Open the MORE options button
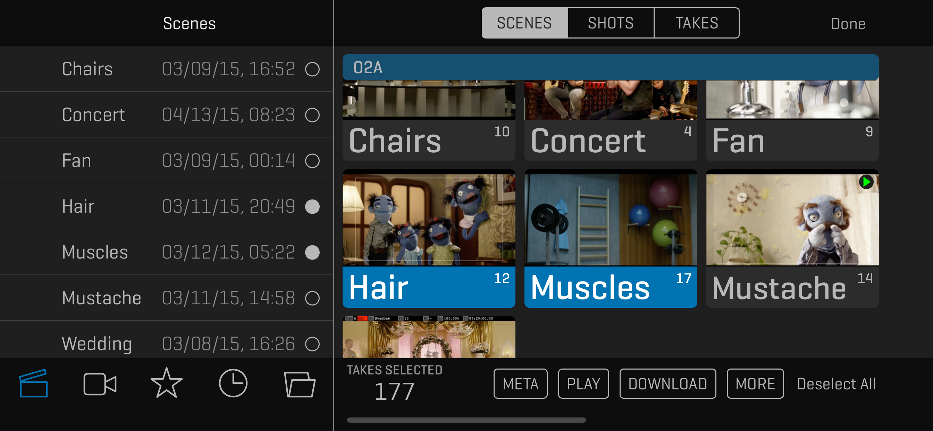The width and height of the screenshot is (933, 431). [x=755, y=384]
